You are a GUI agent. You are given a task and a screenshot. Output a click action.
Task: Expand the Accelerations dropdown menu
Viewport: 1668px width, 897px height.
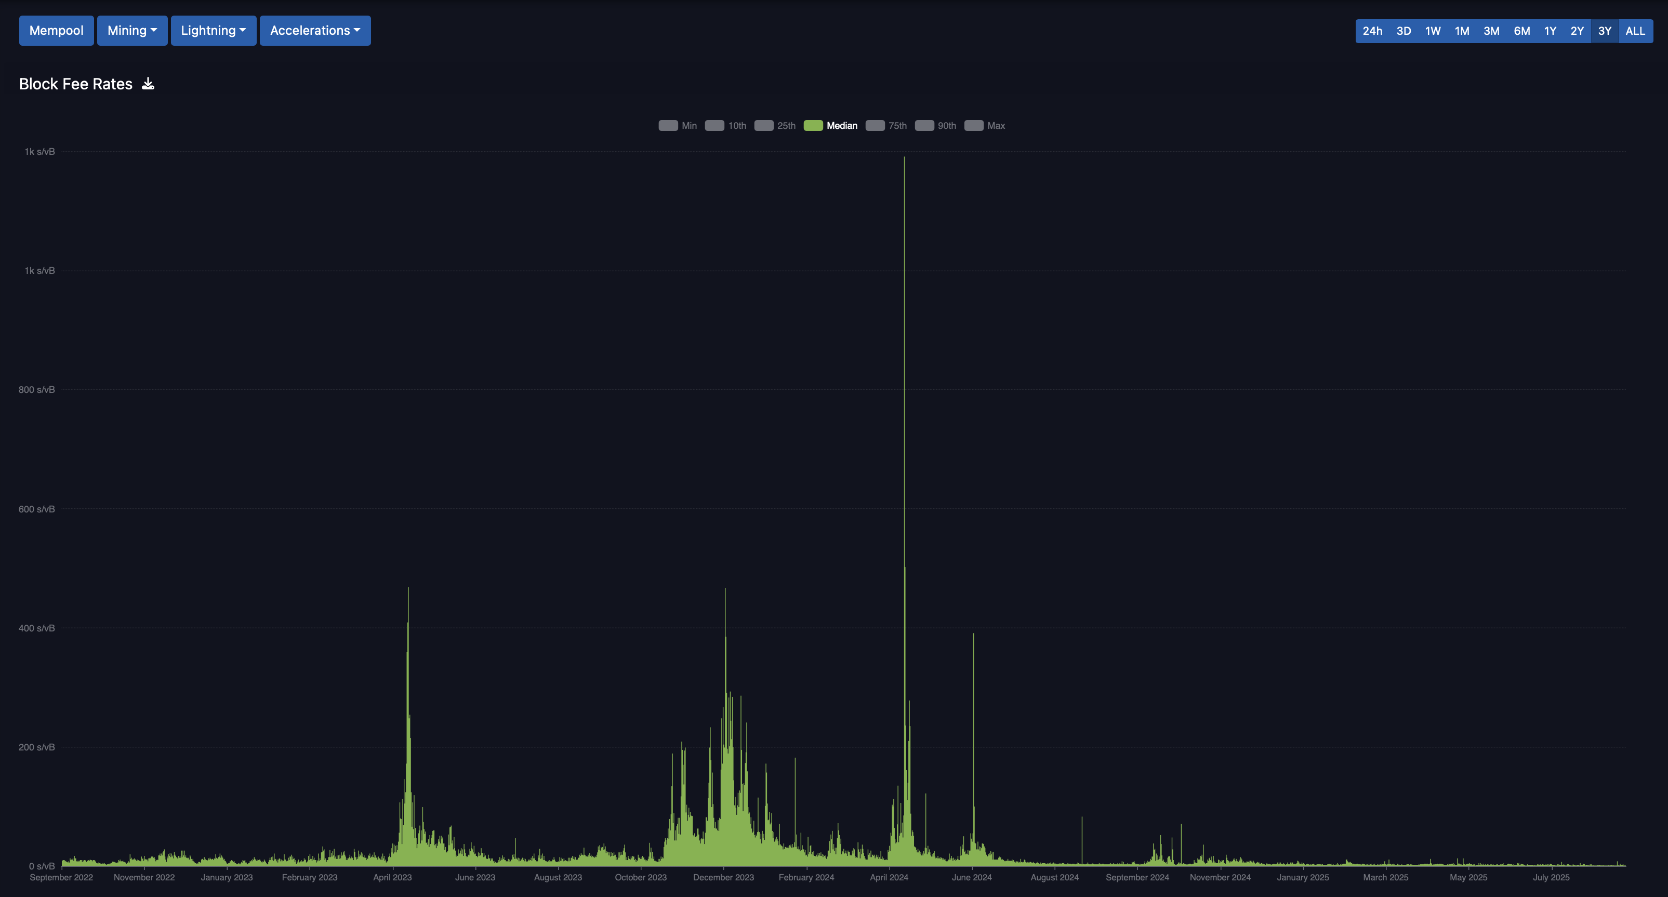coord(315,31)
